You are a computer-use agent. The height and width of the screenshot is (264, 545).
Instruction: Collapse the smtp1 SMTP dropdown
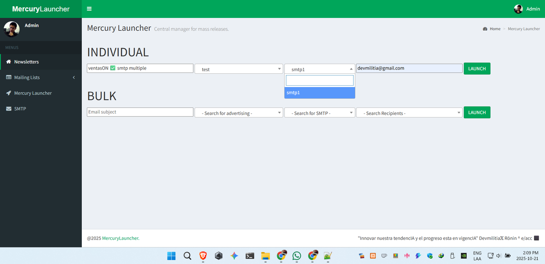pyautogui.click(x=320, y=69)
